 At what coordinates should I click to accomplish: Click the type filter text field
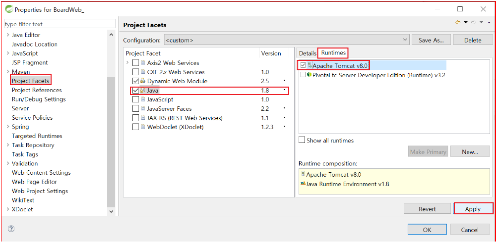point(60,24)
